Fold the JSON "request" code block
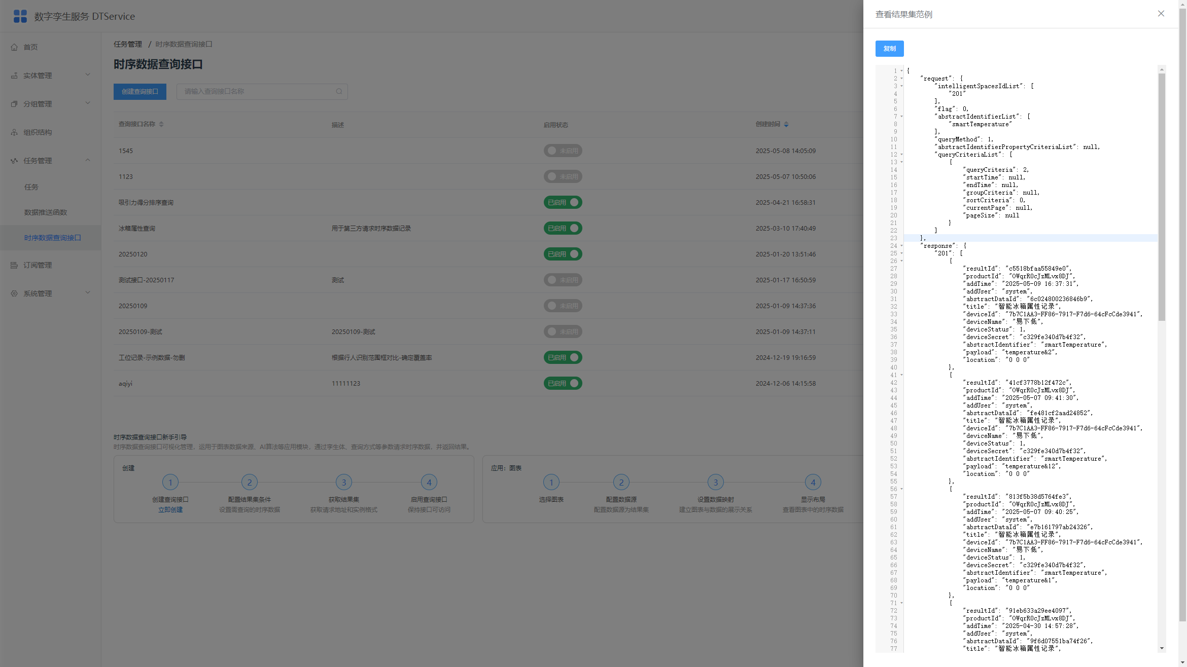This screenshot has width=1187, height=667. (x=902, y=79)
